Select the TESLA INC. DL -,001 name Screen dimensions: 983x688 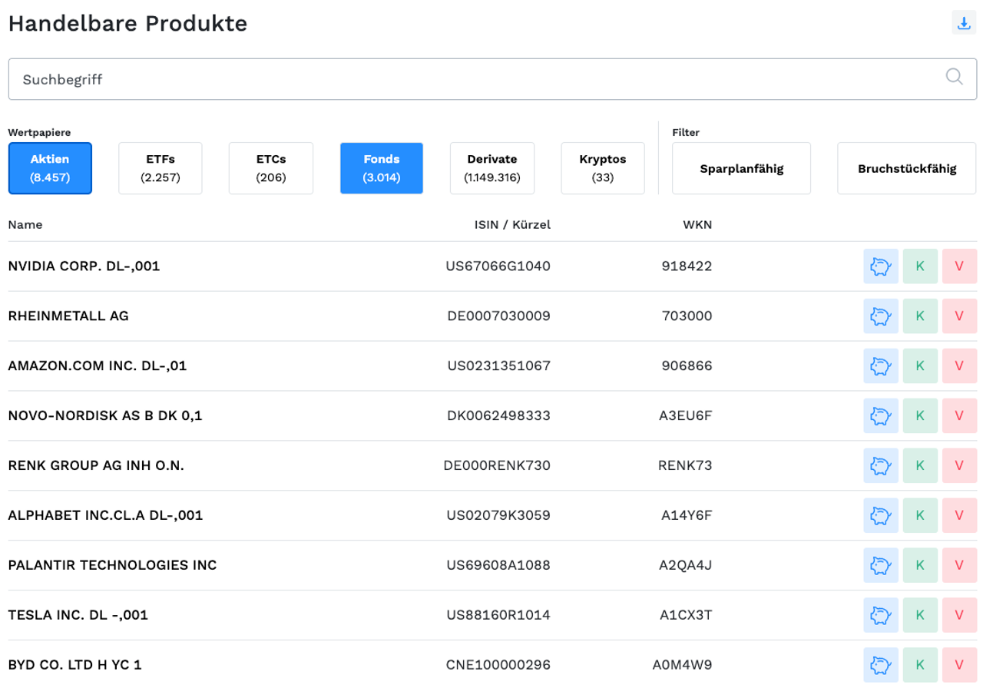(78, 615)
